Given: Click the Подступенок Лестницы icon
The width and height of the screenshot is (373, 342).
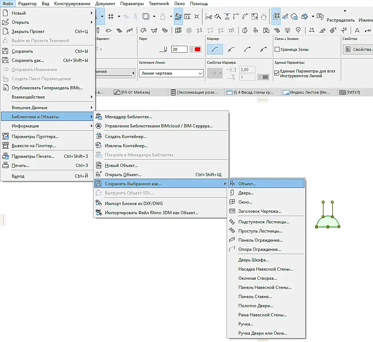Looking at the screenshot, I should [232, 222].
